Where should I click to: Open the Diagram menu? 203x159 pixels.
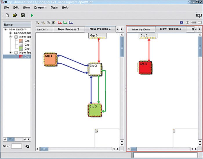pyautogui.click(x=40, y=7)
